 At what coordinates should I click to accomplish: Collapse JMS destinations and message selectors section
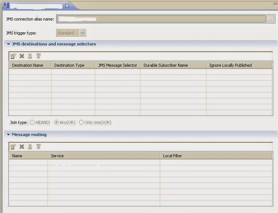click(x=8, y=44)
